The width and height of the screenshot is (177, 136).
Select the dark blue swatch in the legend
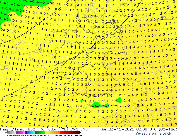26,133
